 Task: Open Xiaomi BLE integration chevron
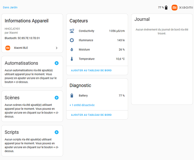click(57, 48)
